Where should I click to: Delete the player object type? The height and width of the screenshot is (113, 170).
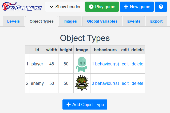tap(137, 64)
